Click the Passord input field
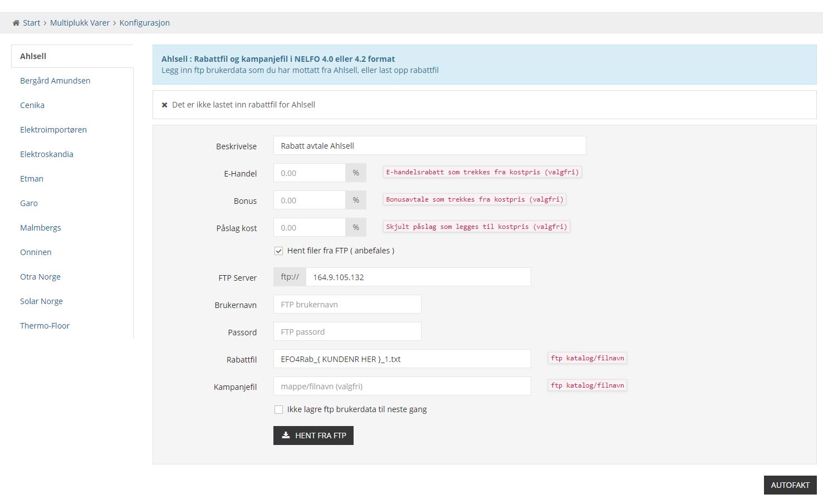 [347, 332]
